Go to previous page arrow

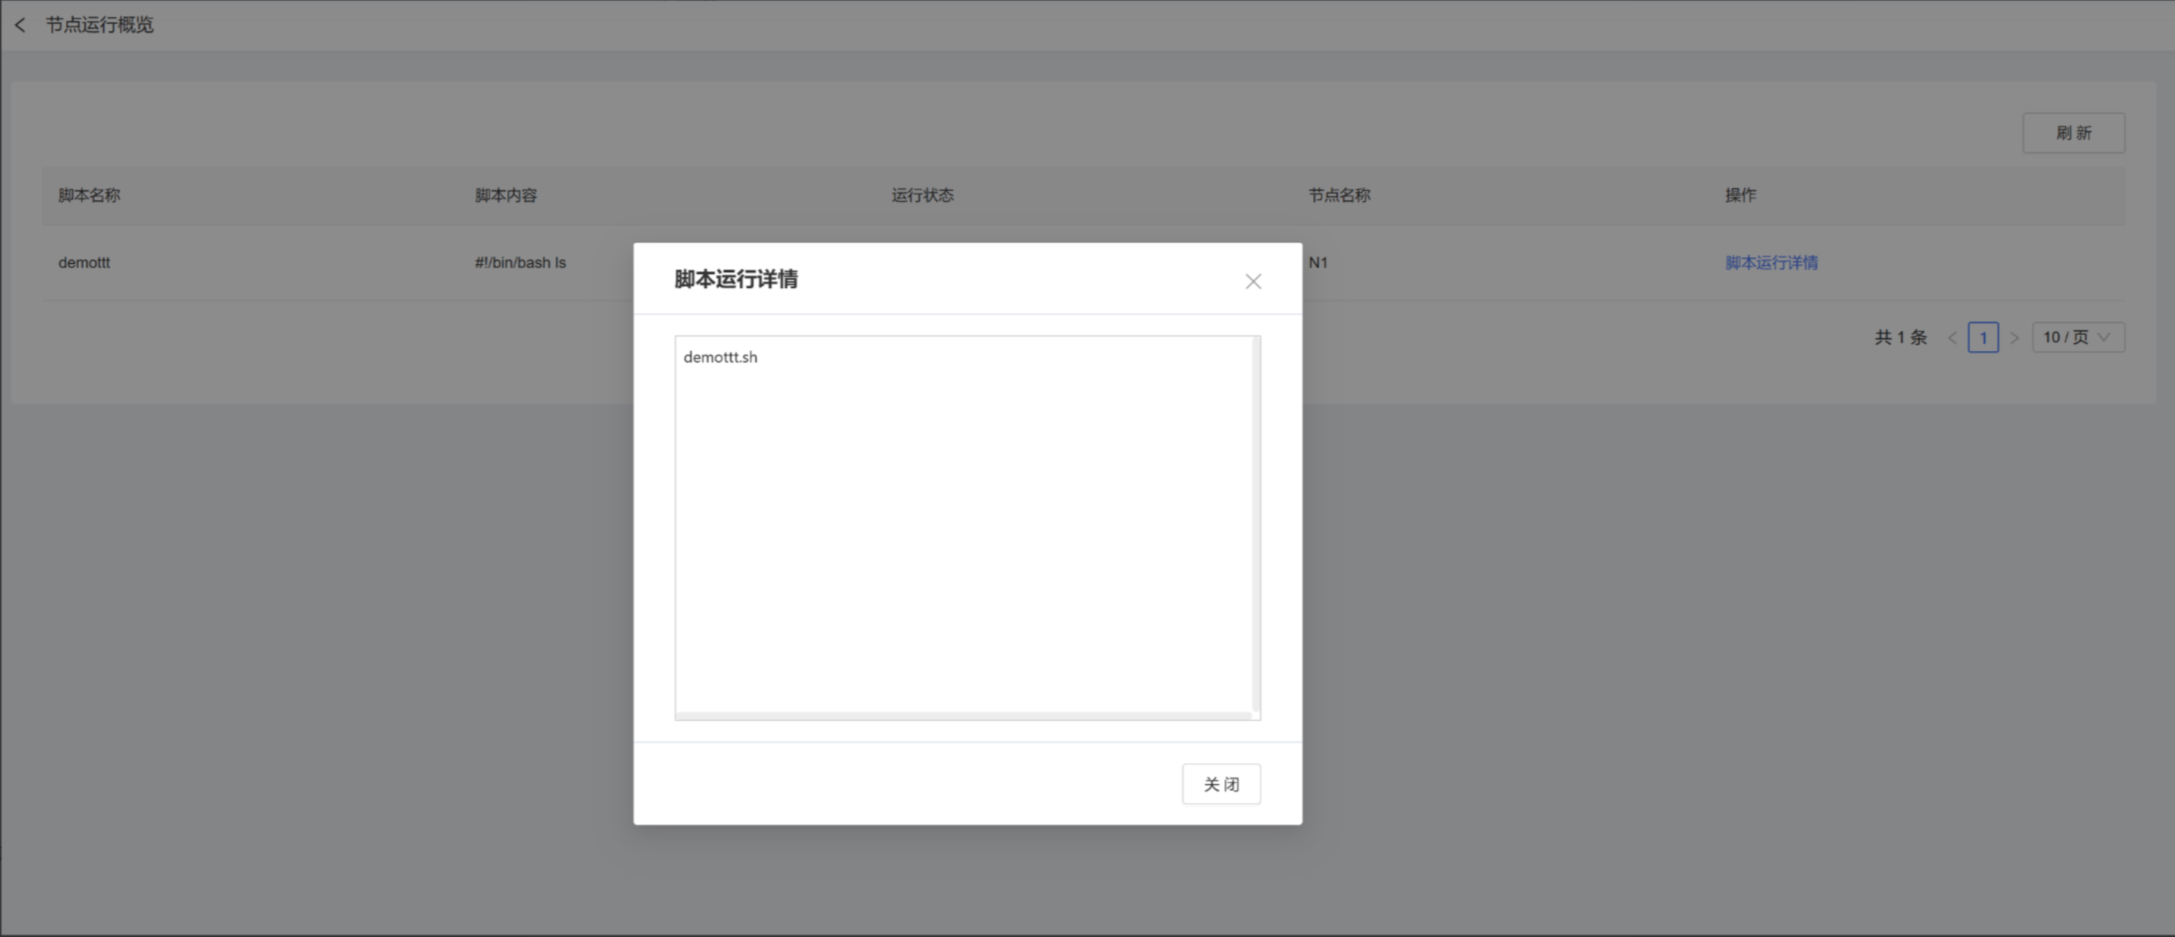point(1951,338)
